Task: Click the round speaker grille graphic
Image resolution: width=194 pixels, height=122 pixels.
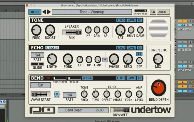Action: [158, 29]
